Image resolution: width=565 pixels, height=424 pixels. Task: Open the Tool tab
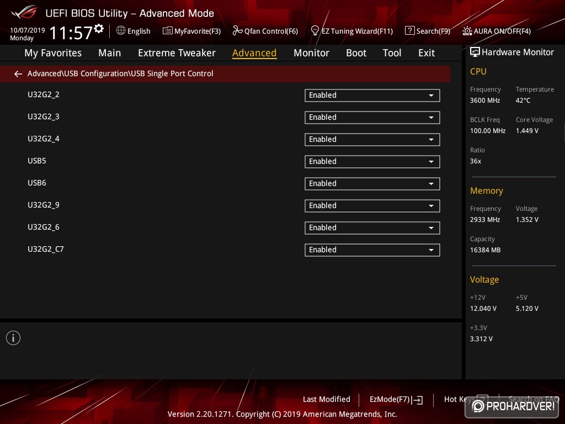[392, 53]
